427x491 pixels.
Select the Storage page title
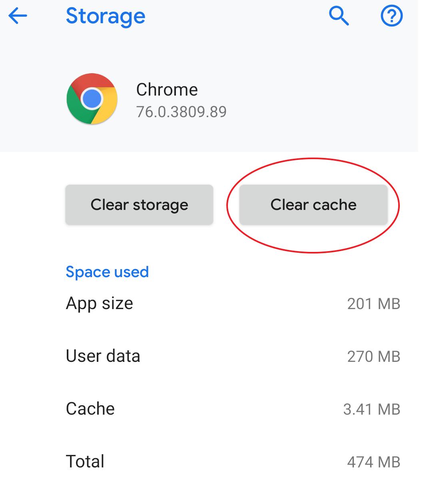tap(106, 16)
